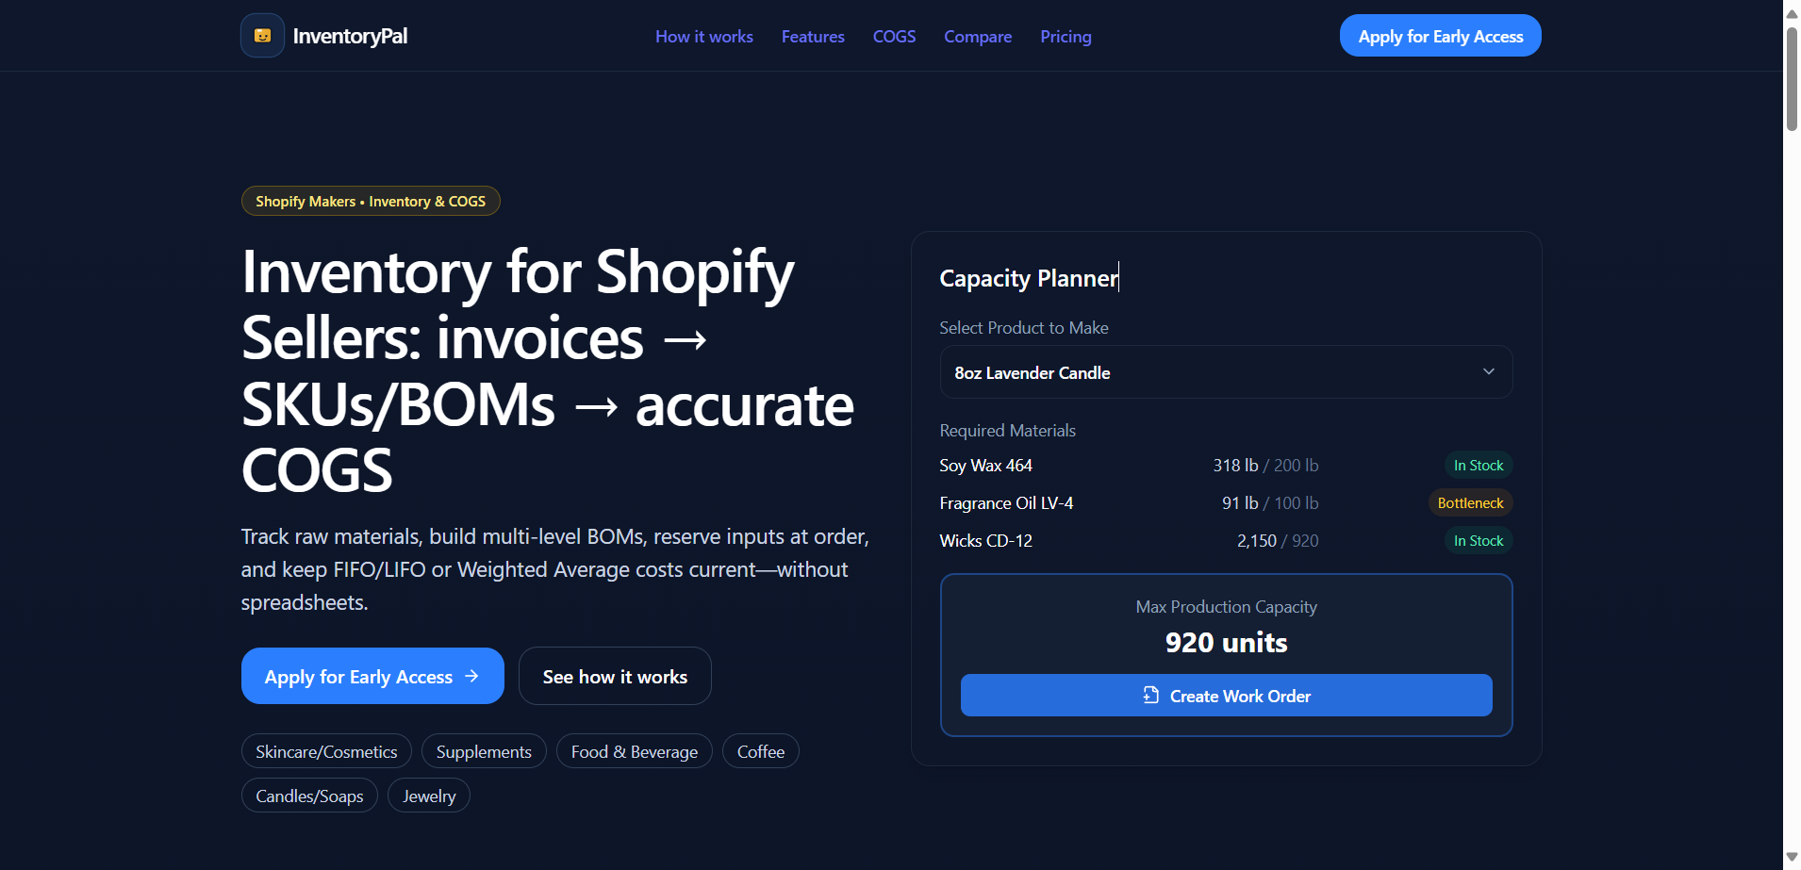
Task: Go to the COGS section
Action: pyautogui.click(x=893, y=36)
